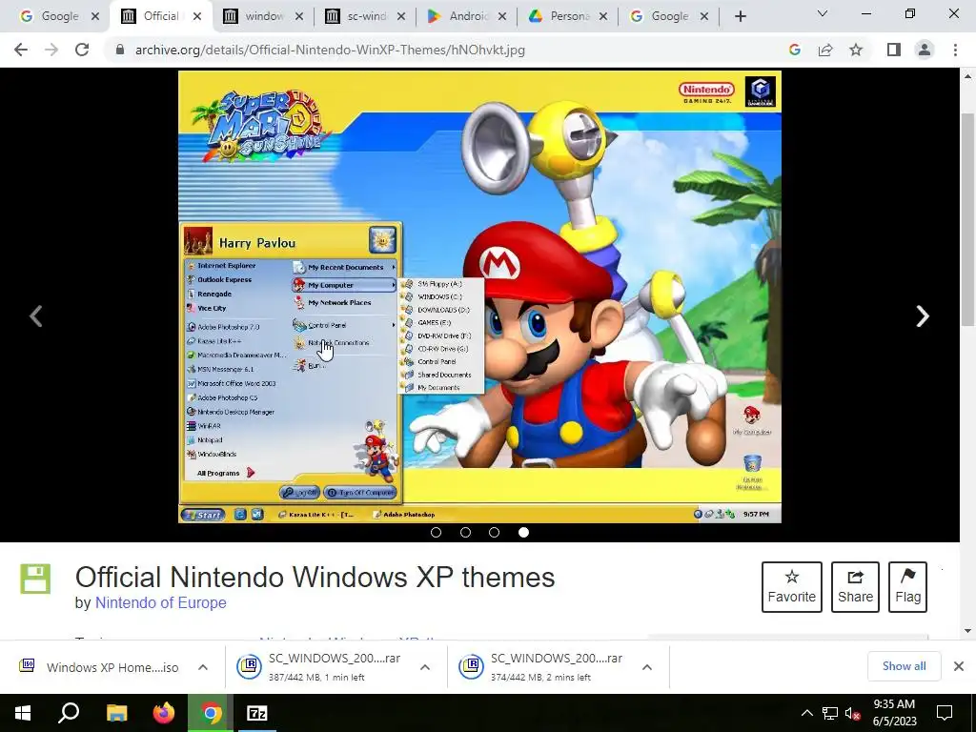Viewport: 976px width, 732px height.
Task: Select the fourth carousel dot
Action: coord(523,532)
